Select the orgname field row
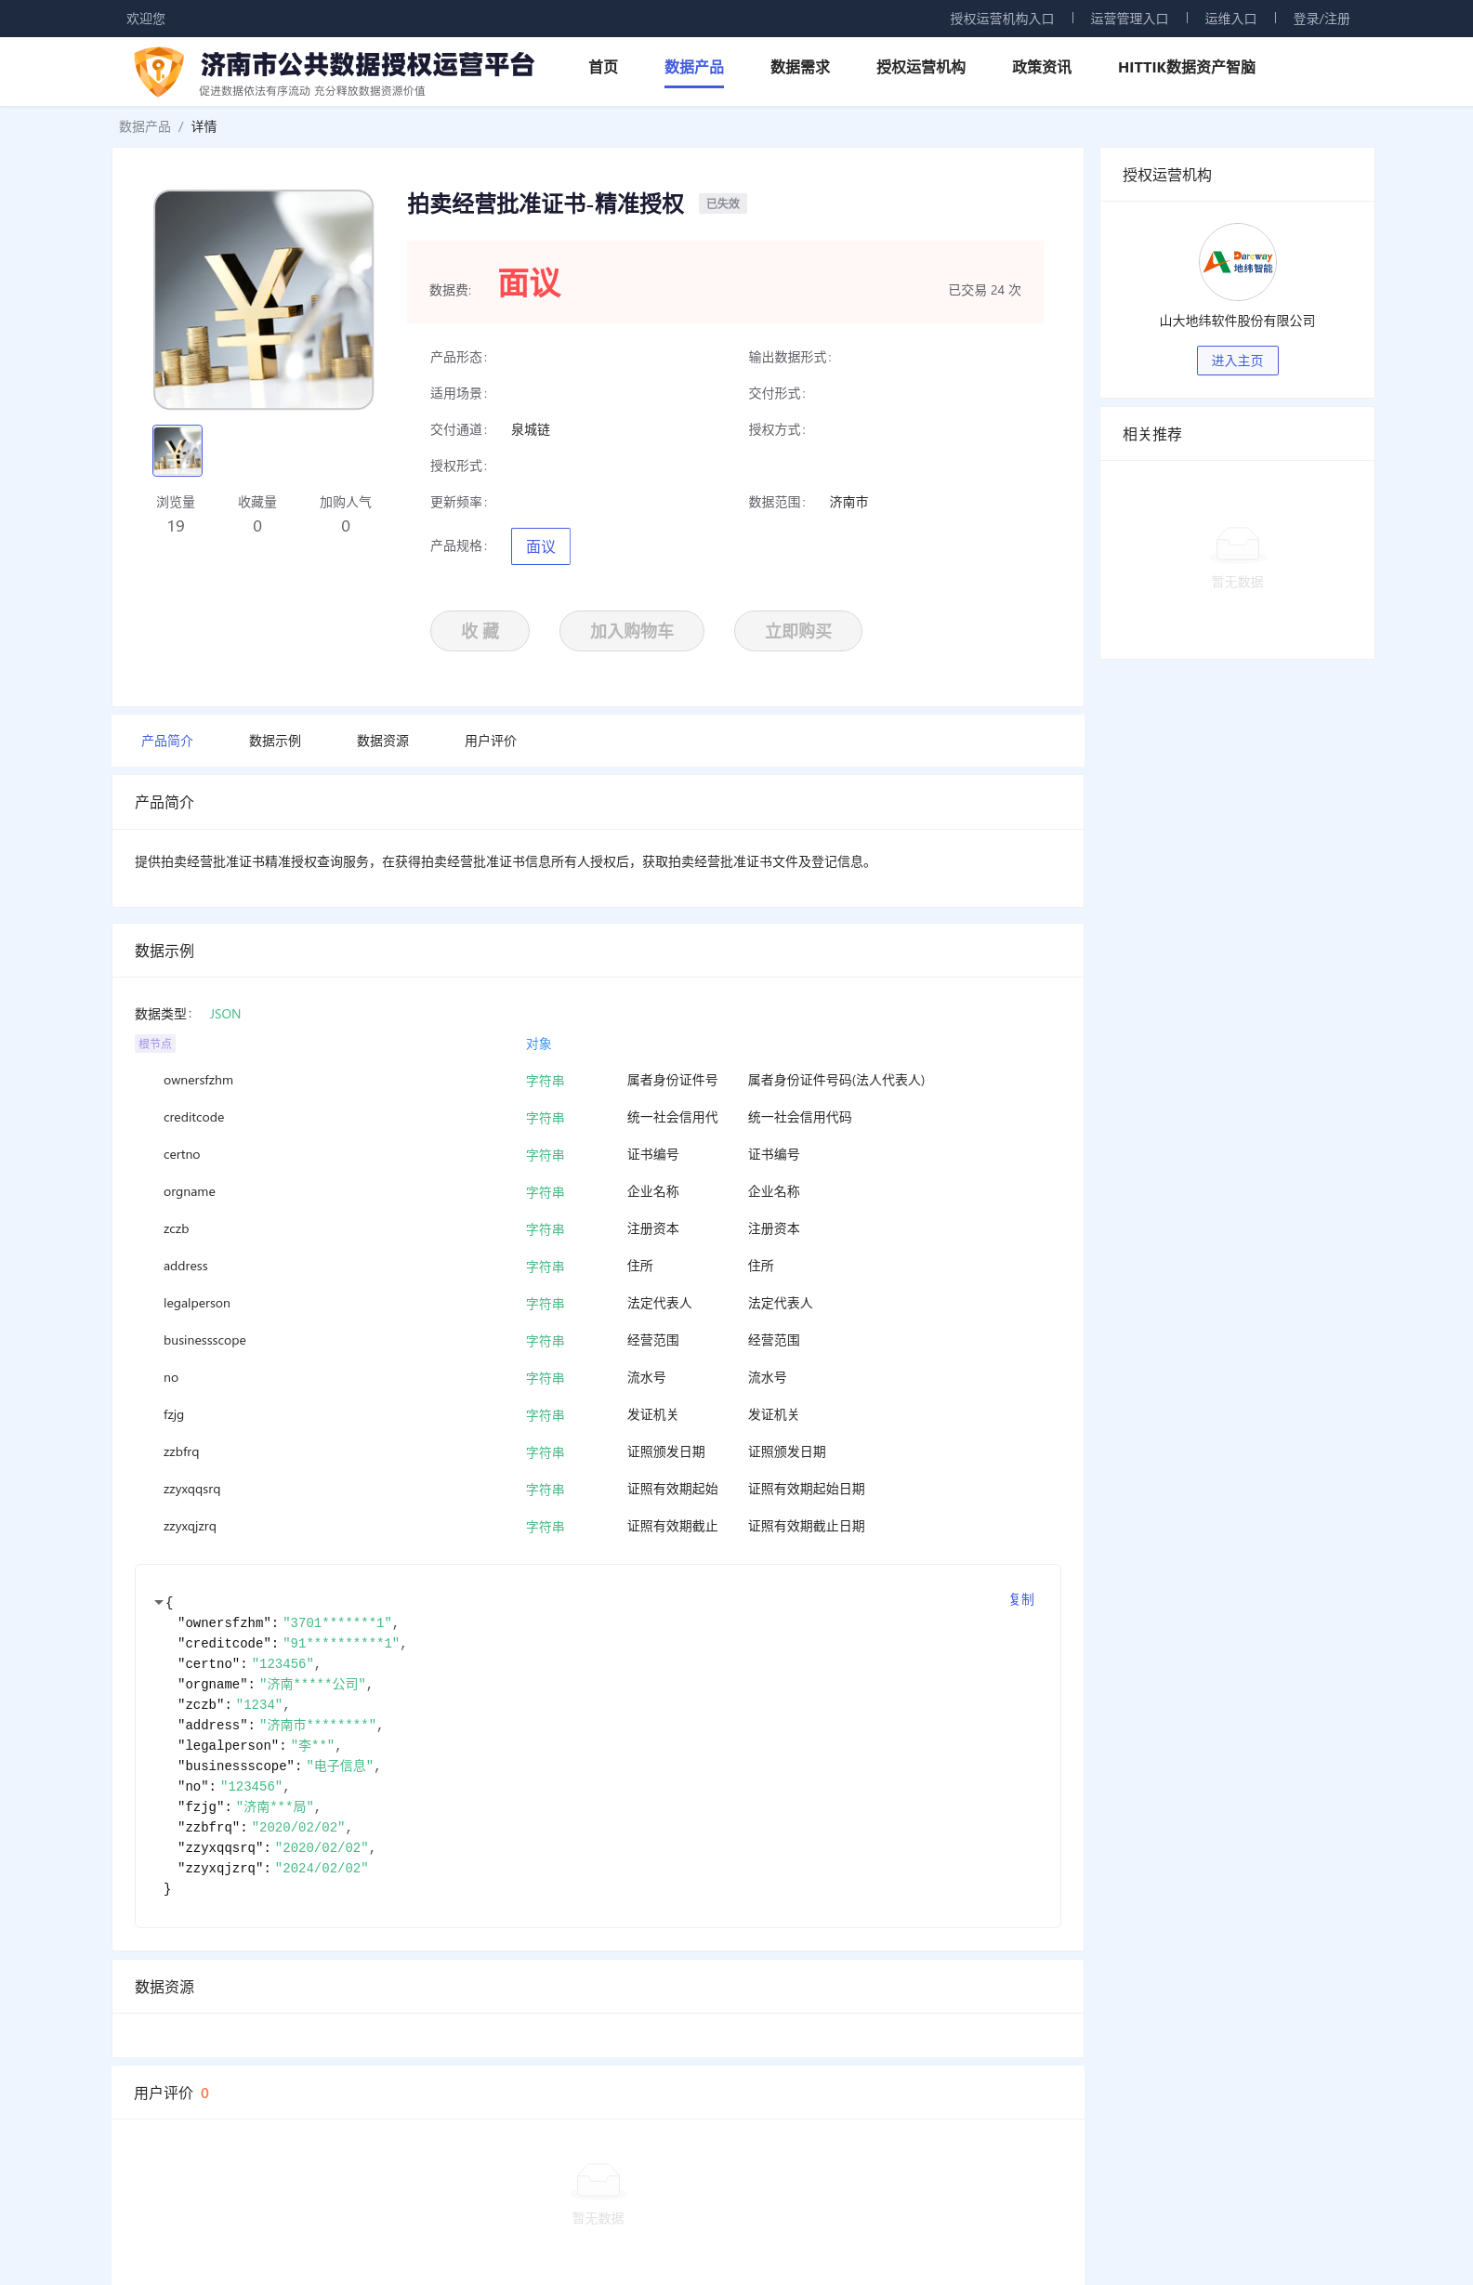 [598, 1192]
